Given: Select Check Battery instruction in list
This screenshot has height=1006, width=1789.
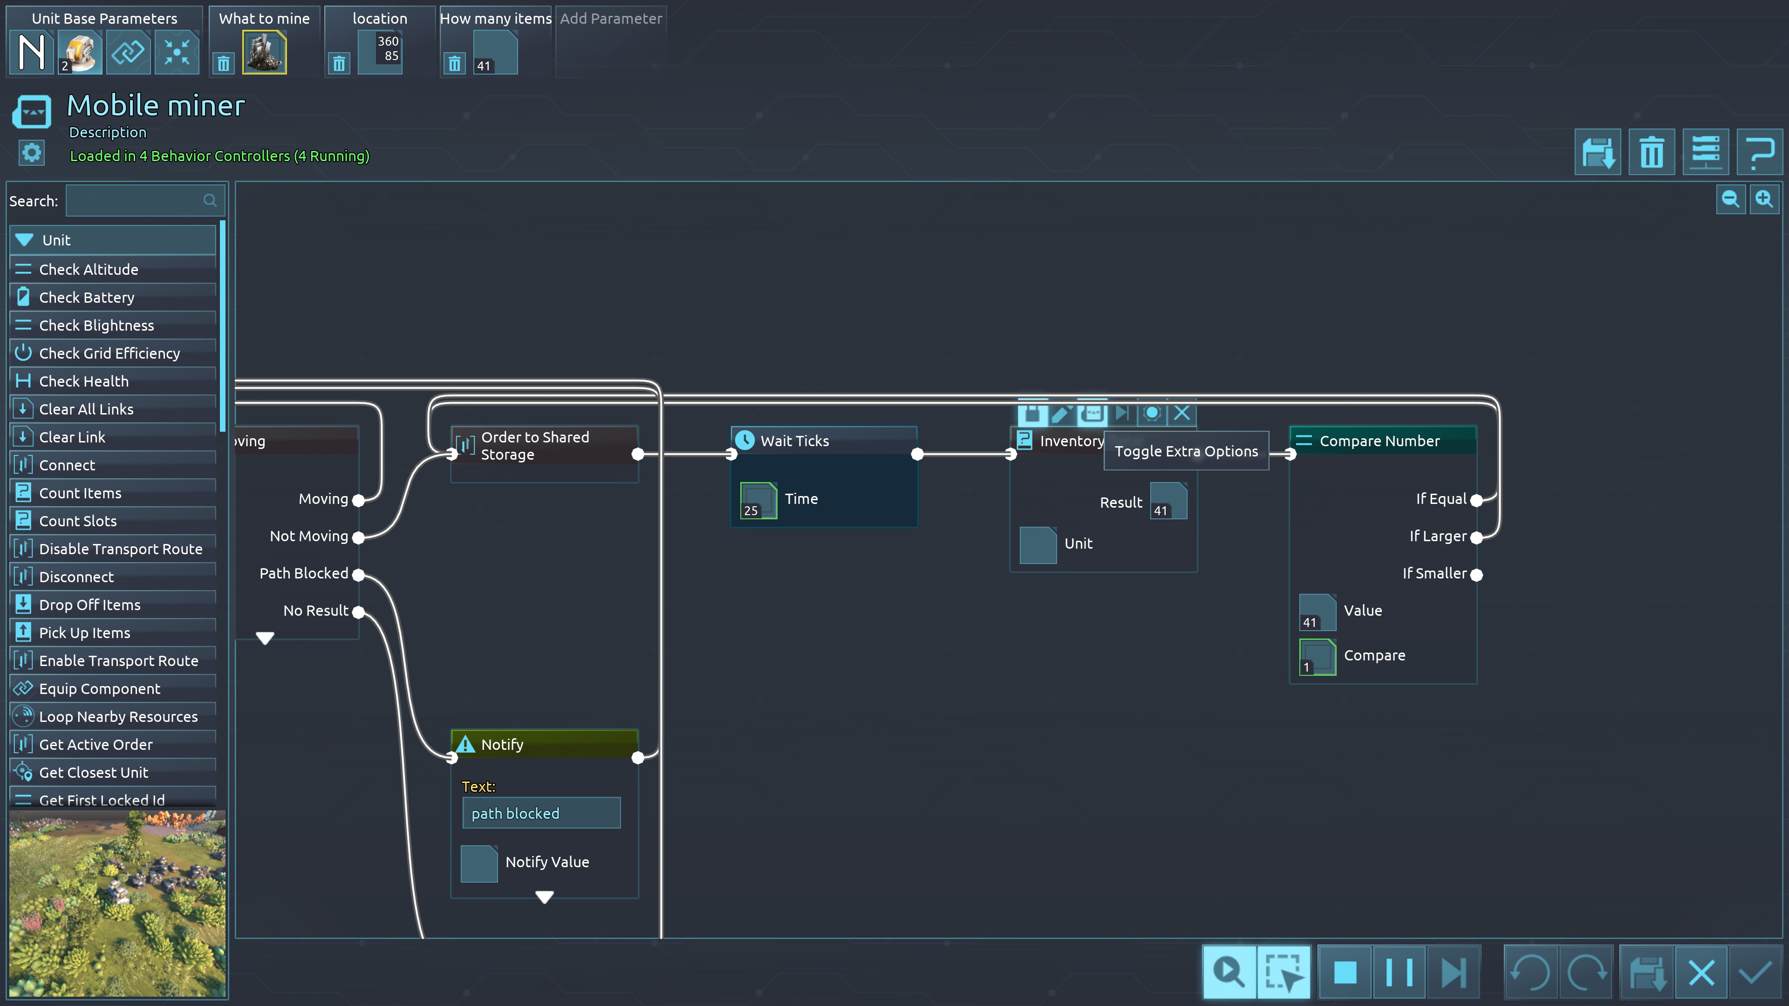Looking at the screenshot, I should click(x=87, y=297).
